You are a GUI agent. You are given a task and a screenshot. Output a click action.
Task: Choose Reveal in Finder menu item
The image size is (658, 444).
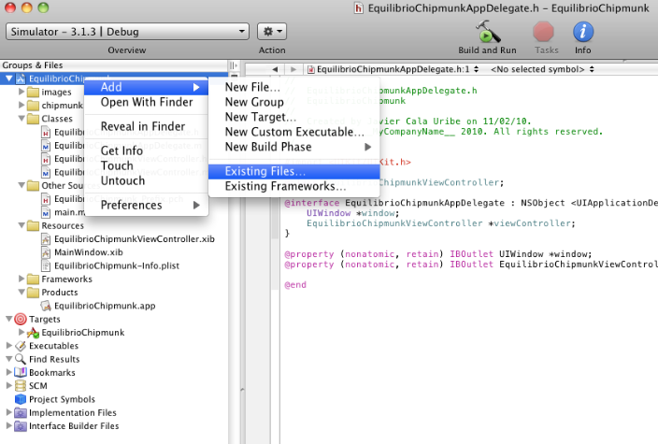146,126
